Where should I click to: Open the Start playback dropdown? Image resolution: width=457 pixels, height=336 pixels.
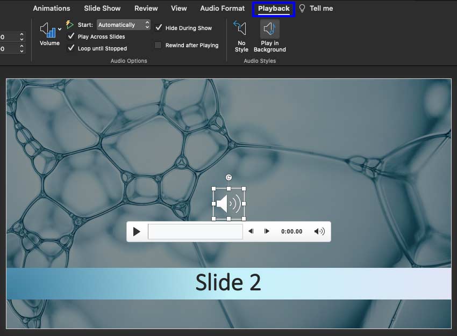point(123,25)
